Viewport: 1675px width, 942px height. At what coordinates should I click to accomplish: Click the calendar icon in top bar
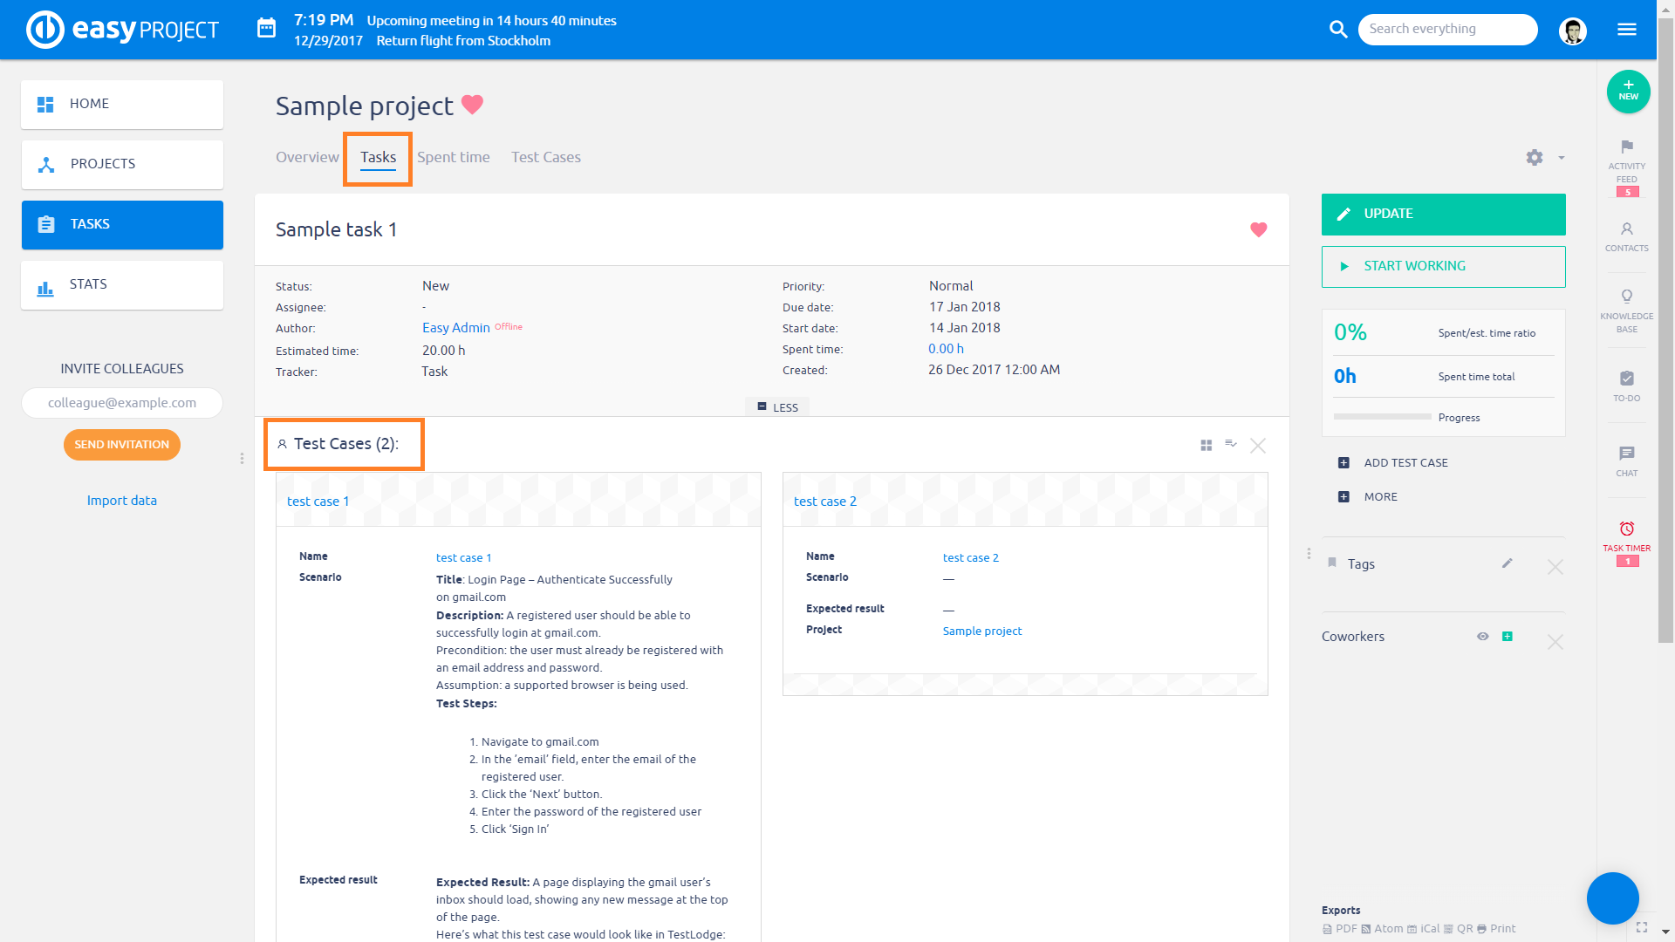[x=266, y=29]
